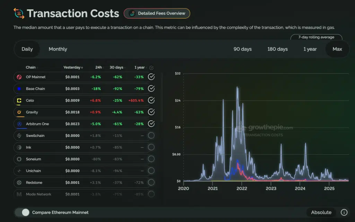Image resolution: width=355 pixels, height=222 pixels.
Task: Open the info icon beside Absolute
Action: [x=344, y=212]
